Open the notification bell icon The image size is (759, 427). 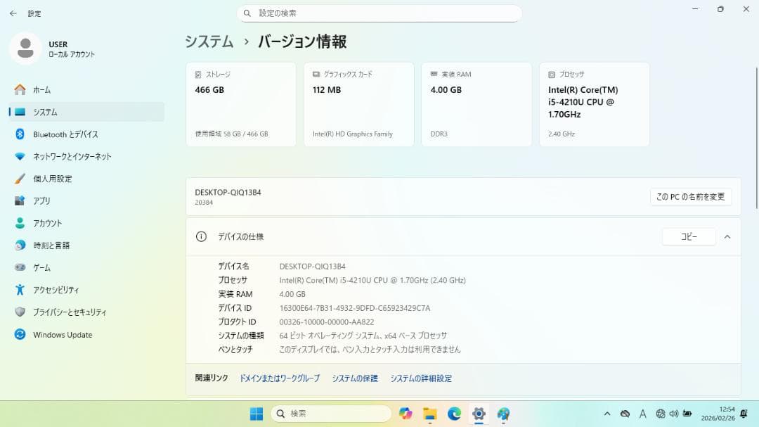[x=744, y=414]
